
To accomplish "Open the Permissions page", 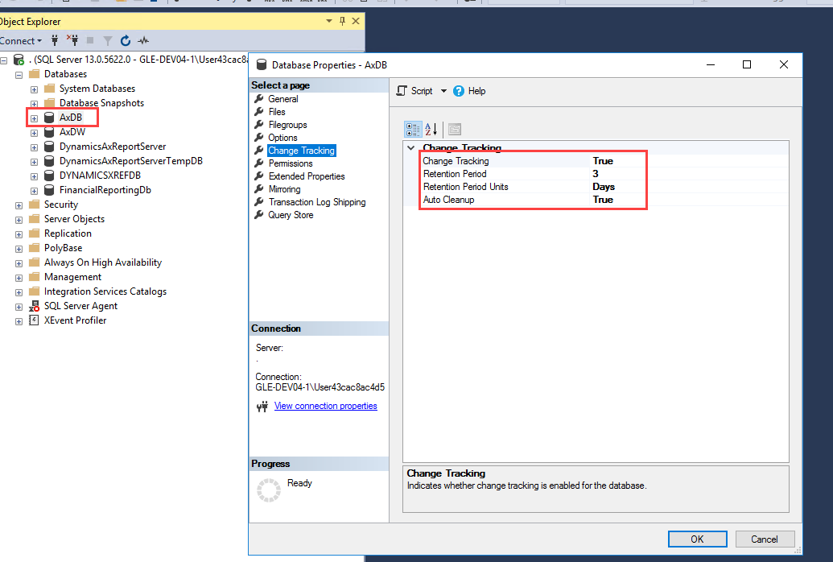I will coord(290,163).
